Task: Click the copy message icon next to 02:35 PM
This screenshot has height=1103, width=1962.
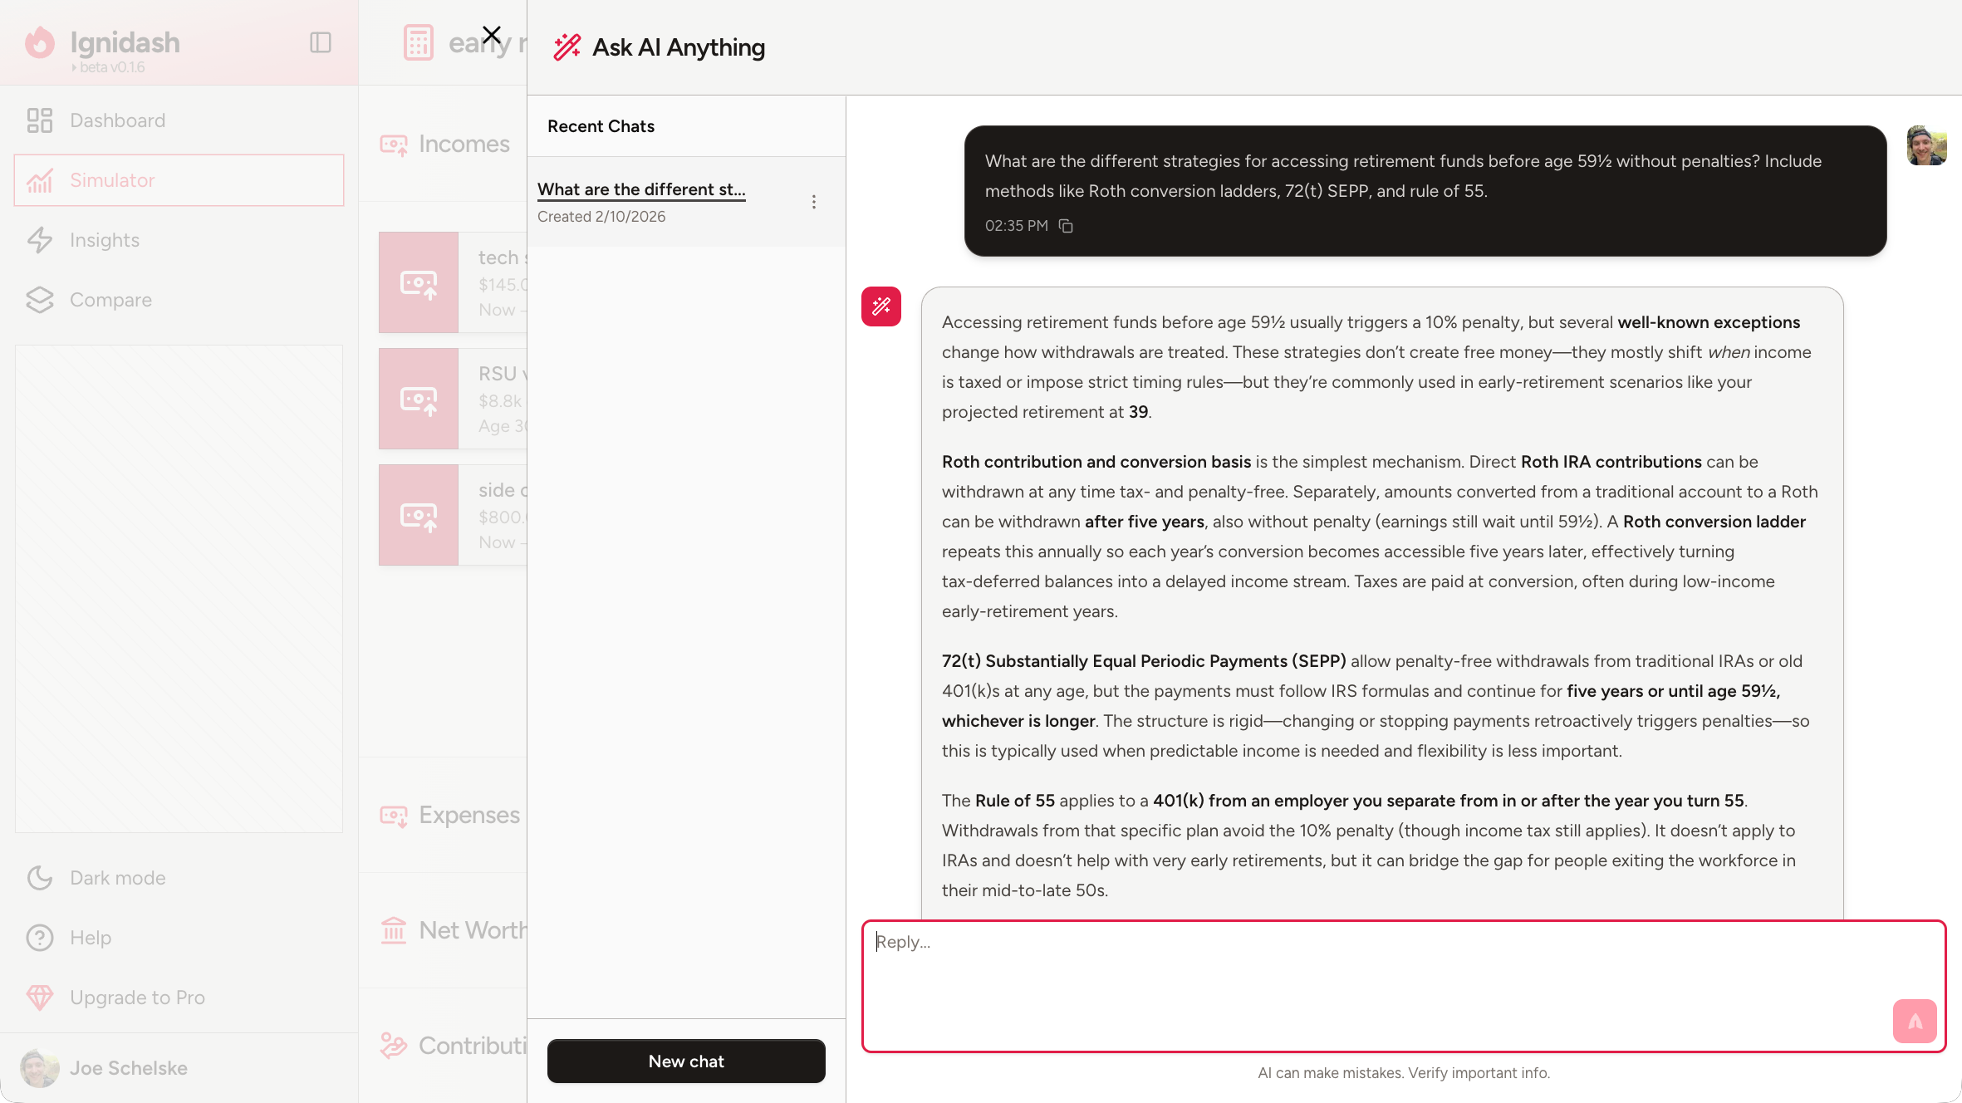Action: (1066, 226)
